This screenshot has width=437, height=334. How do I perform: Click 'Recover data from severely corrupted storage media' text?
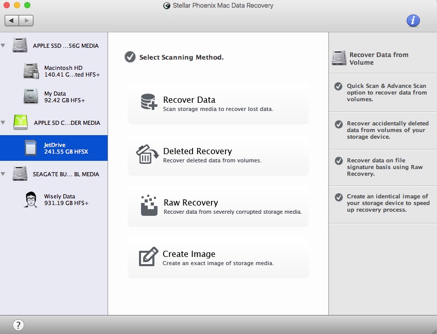tap(233, 212)
